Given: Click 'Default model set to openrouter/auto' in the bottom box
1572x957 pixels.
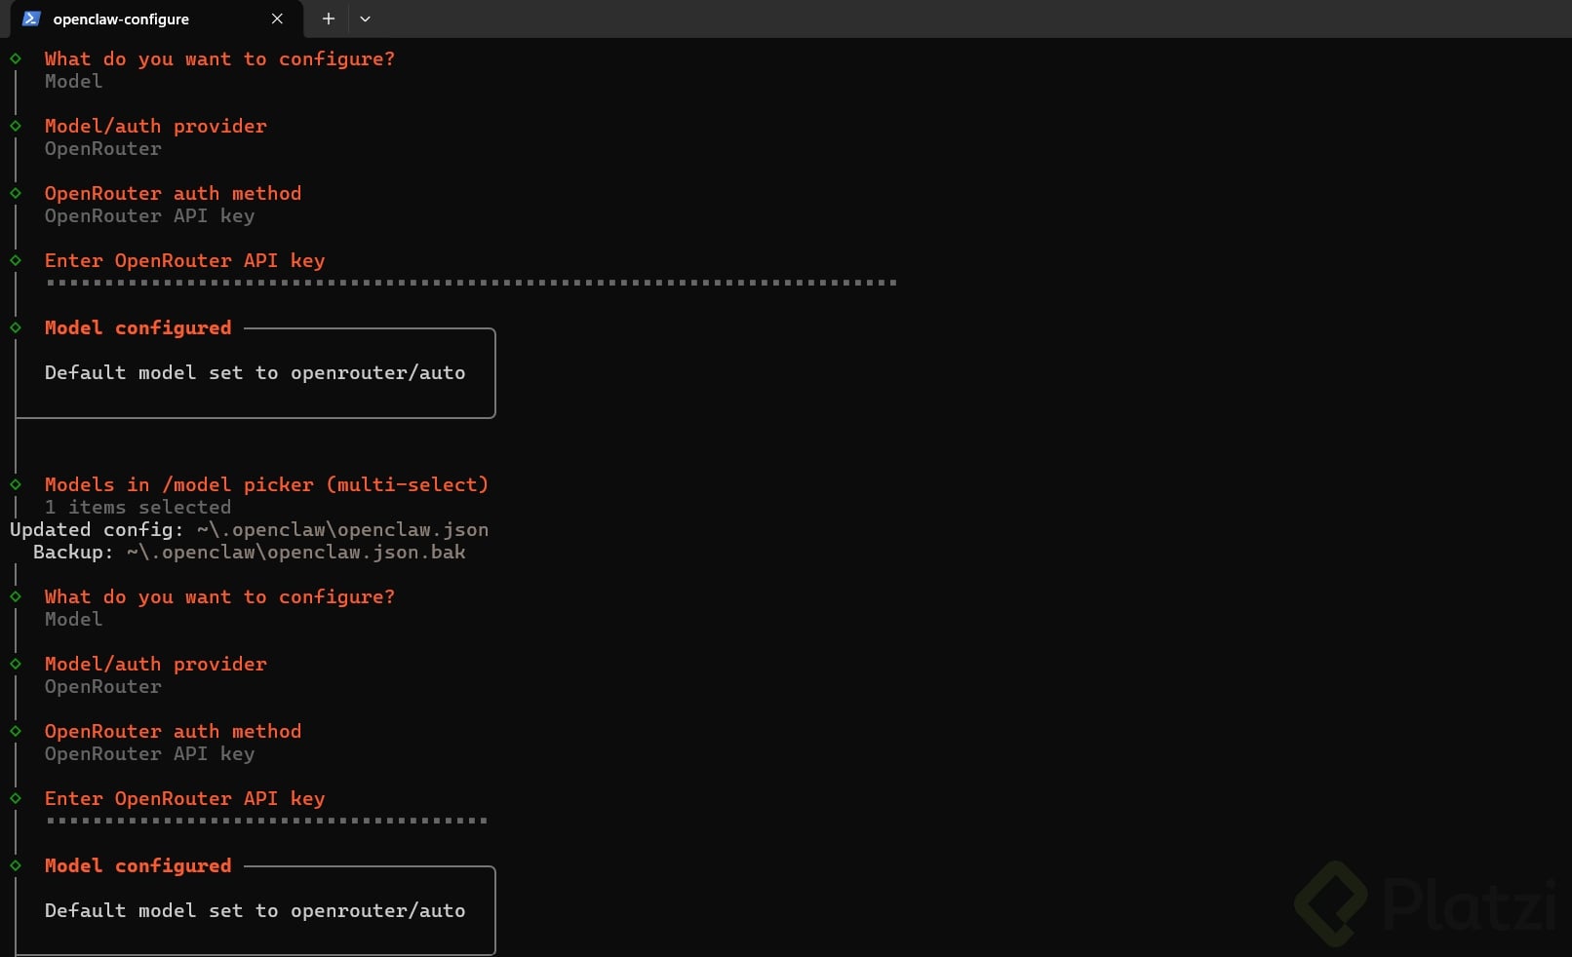Looking at the screenshot, I should pyautogui.click(x=255, y=911).
